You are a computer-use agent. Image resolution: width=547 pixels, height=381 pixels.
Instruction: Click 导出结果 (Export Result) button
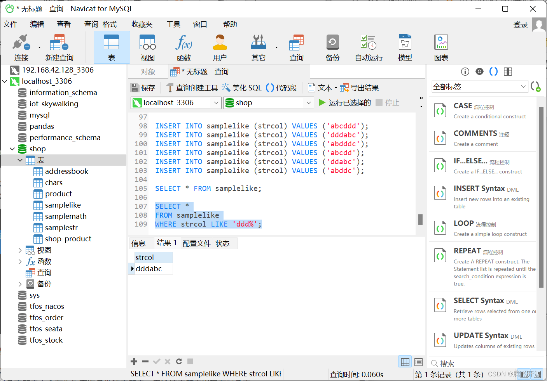[359, 88]
